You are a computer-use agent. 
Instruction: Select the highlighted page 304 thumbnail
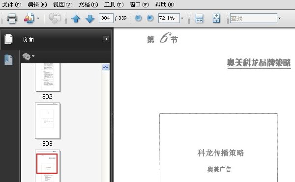coord(48,166)
